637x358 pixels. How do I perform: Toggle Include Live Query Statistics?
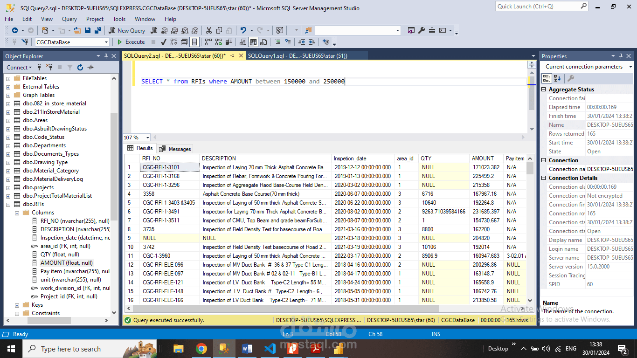click(x=218, y=42)
